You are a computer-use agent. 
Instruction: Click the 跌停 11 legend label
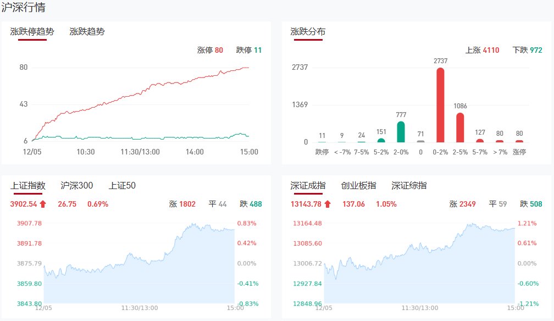click(x=249, y=50)
